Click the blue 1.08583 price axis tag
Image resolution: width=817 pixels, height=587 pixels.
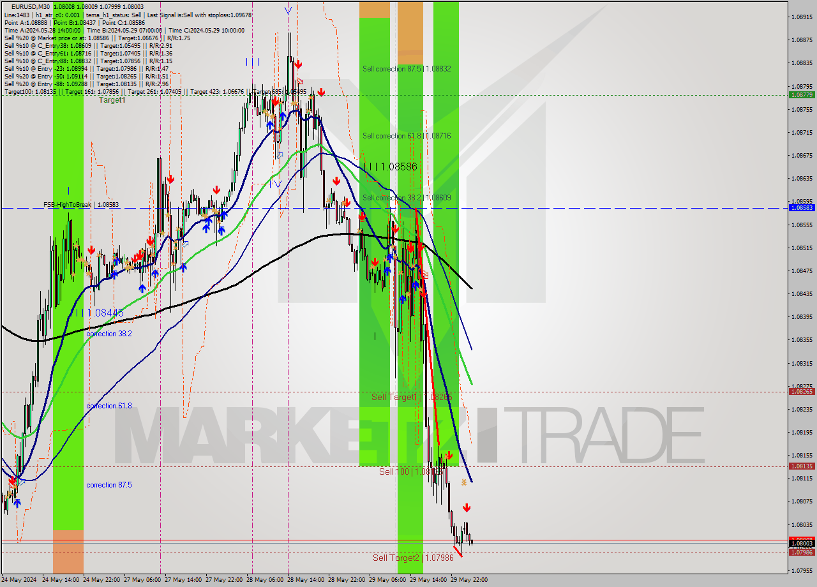[x=802, y=208]
